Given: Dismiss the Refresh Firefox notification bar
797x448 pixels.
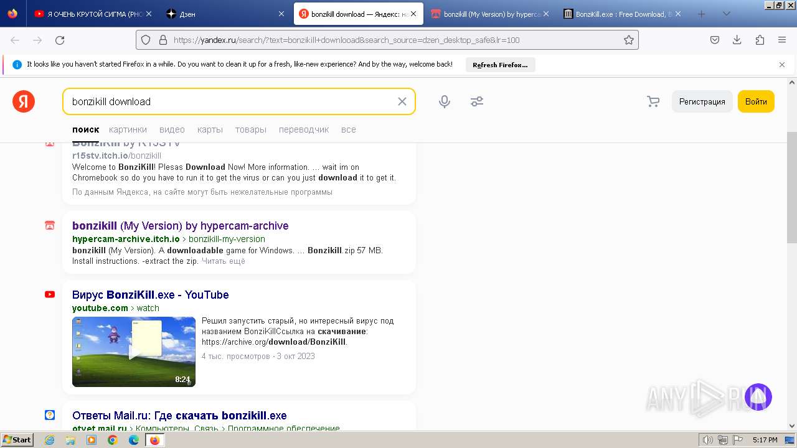Looking at the screenshot, I should pyautogui.click(x=782, y=65).
